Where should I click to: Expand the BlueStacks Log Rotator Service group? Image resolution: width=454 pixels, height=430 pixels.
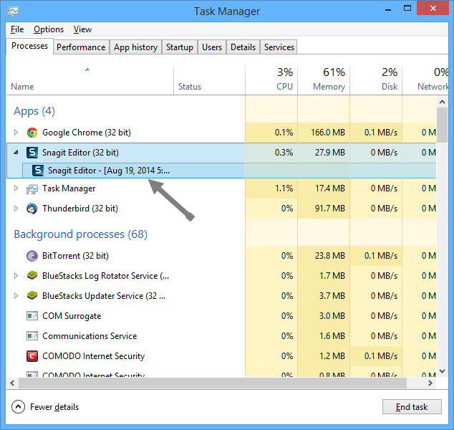point(16,276)
